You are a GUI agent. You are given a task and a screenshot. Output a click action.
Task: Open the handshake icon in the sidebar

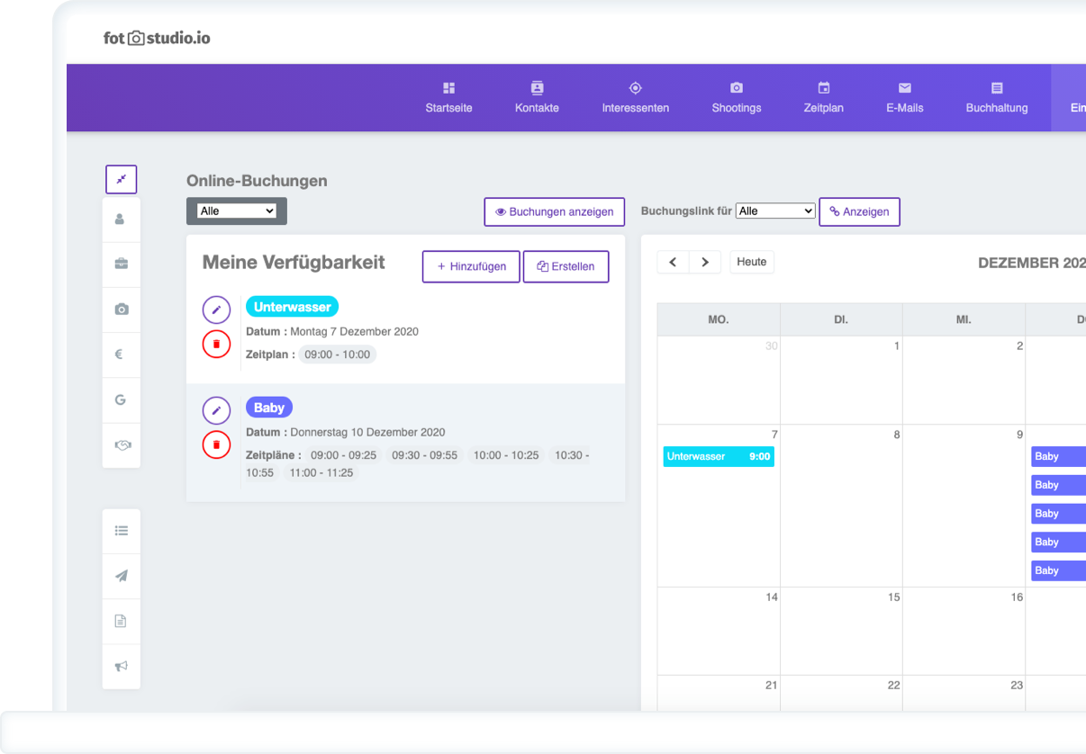[121, 444]
